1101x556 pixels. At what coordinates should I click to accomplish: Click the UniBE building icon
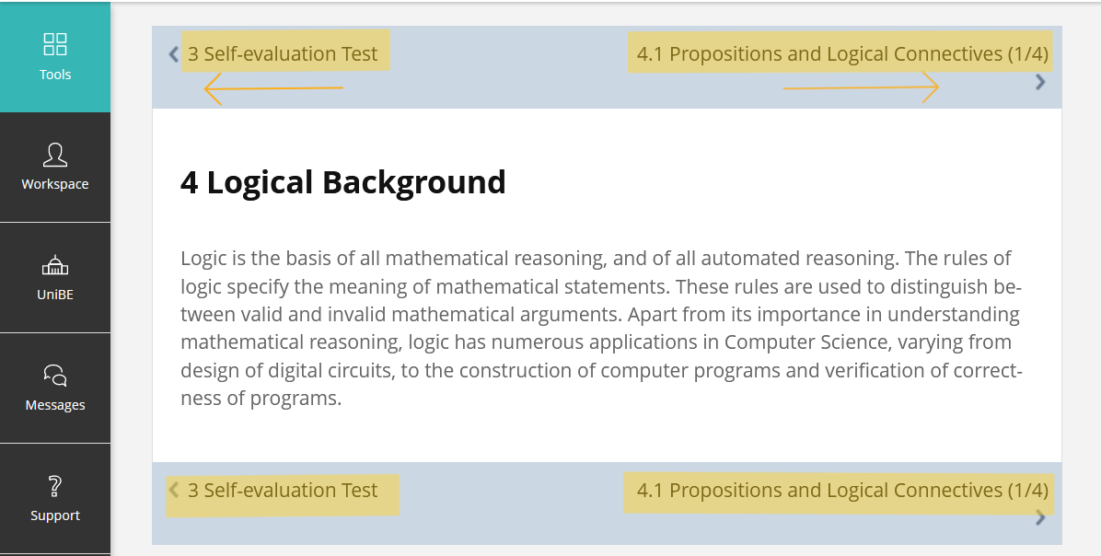click(55, 266)
